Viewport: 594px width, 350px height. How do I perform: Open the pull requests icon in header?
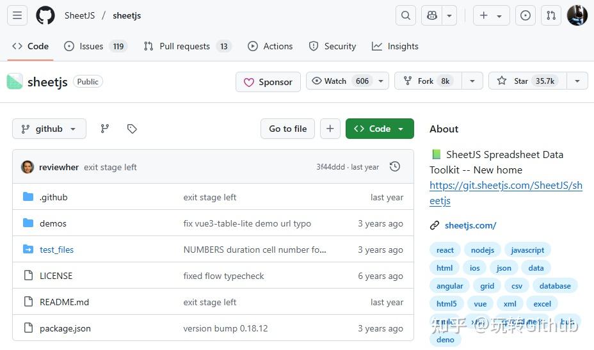(550, 15)
